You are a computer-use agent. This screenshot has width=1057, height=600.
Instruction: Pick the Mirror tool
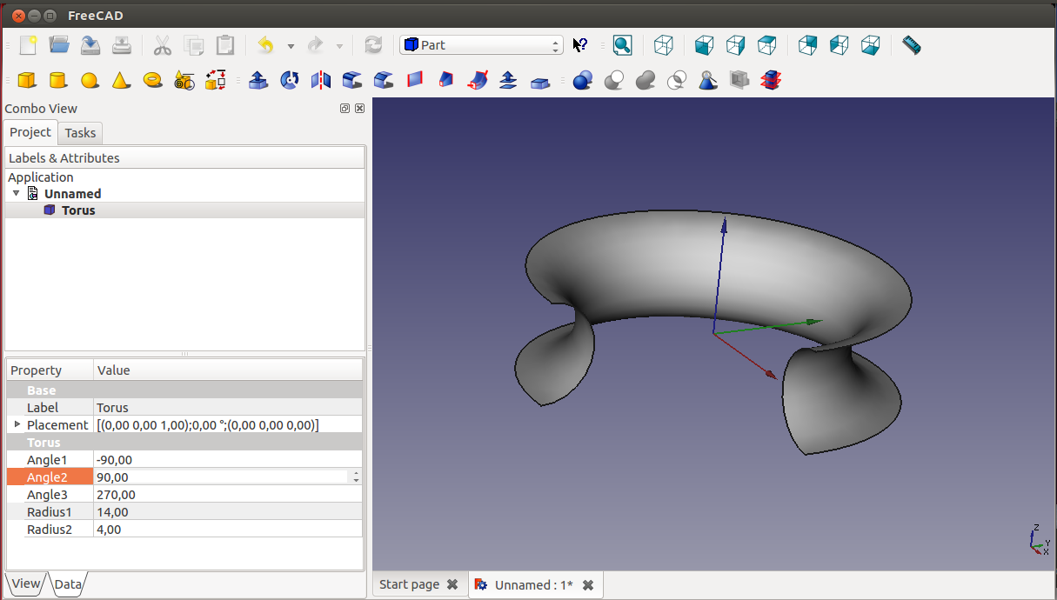point(321,80)
